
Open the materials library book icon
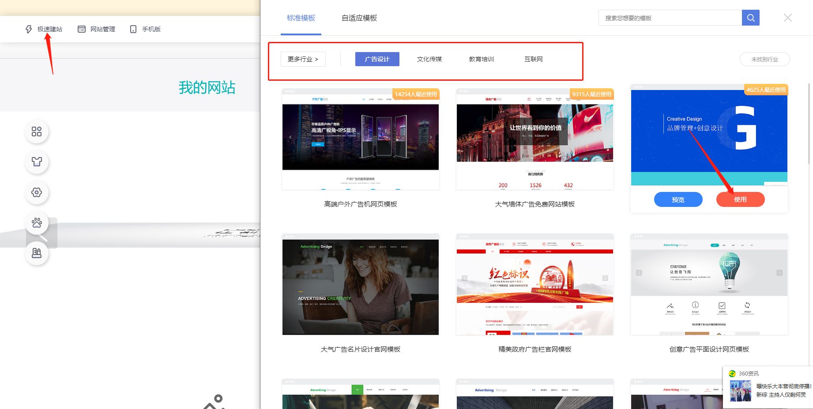37,253
